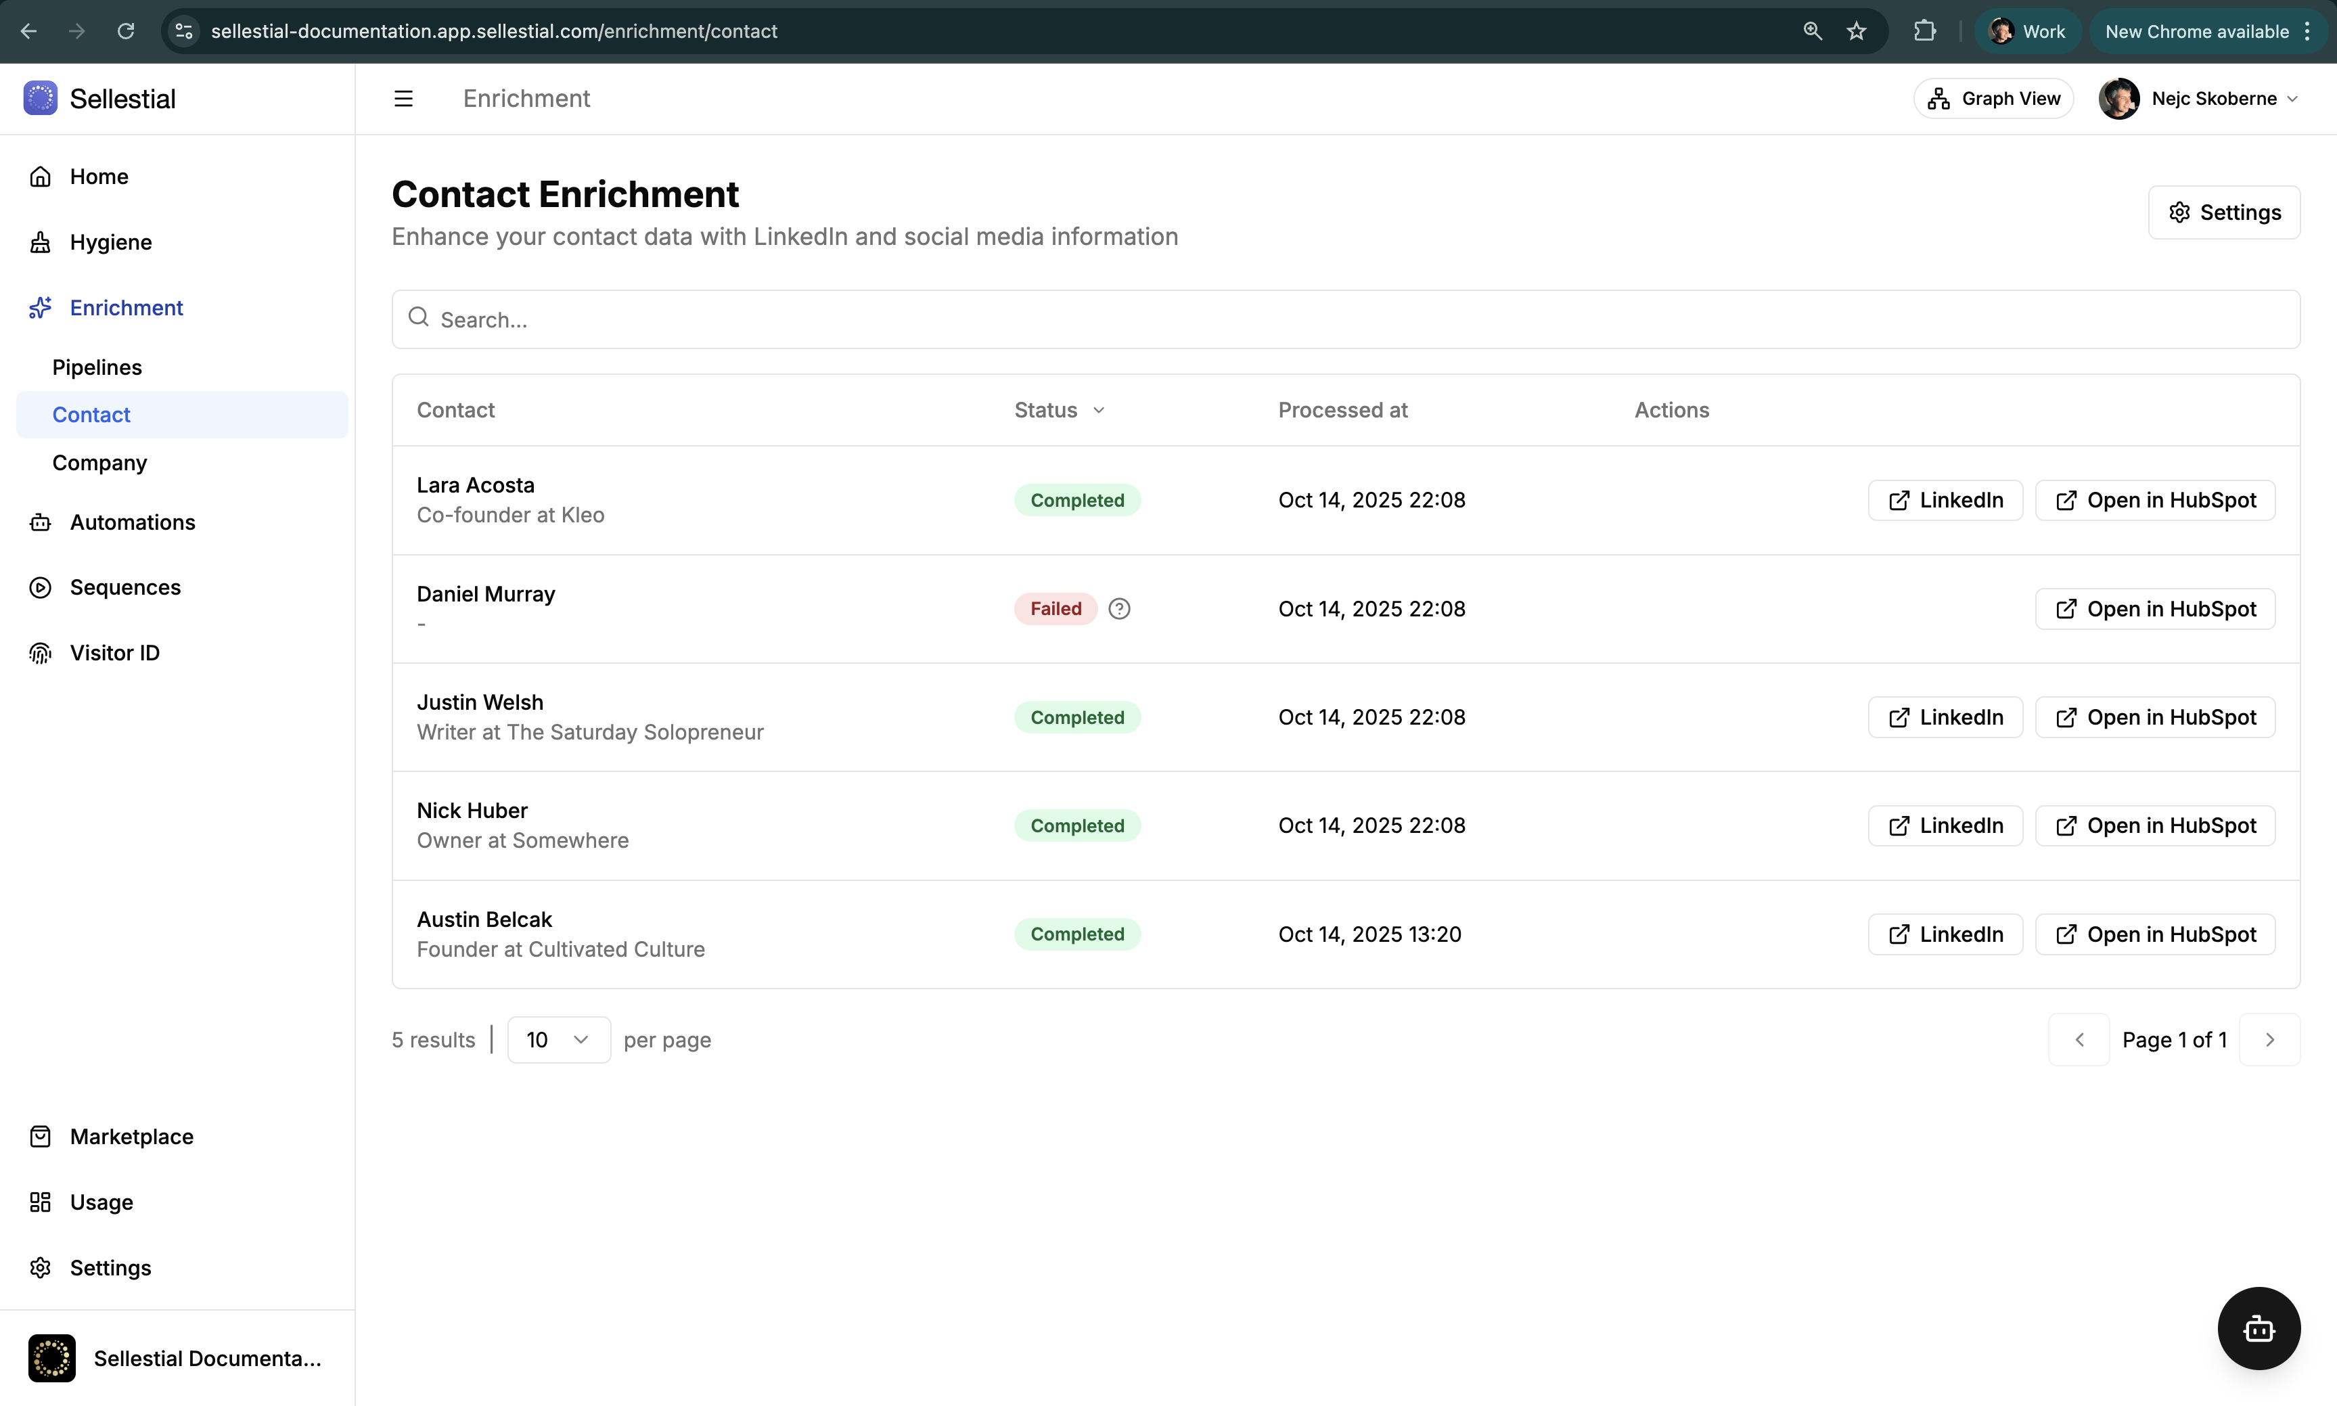This screenshot has width=2337, height=1406.
Task: Select Pipelines under Enrichment
Action: pyautogui.click(x=97, y=367)
